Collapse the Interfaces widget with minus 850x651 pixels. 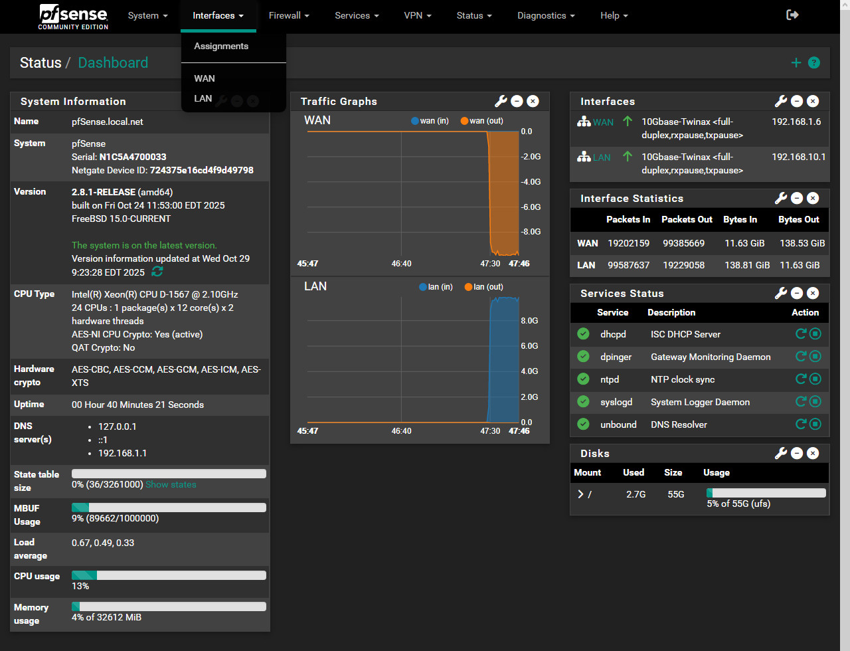797,101
